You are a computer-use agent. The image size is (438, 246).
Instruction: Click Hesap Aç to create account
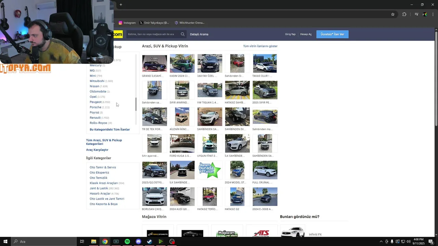point(306,34)
